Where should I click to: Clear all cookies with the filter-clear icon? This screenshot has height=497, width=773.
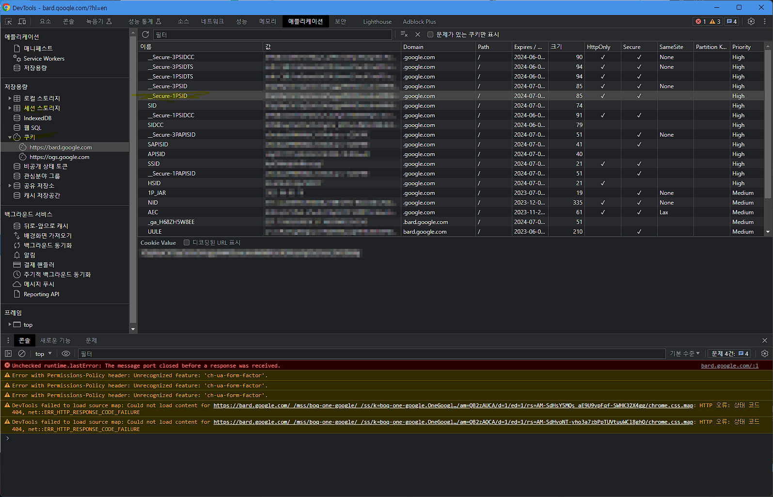(x=404, y=34)
